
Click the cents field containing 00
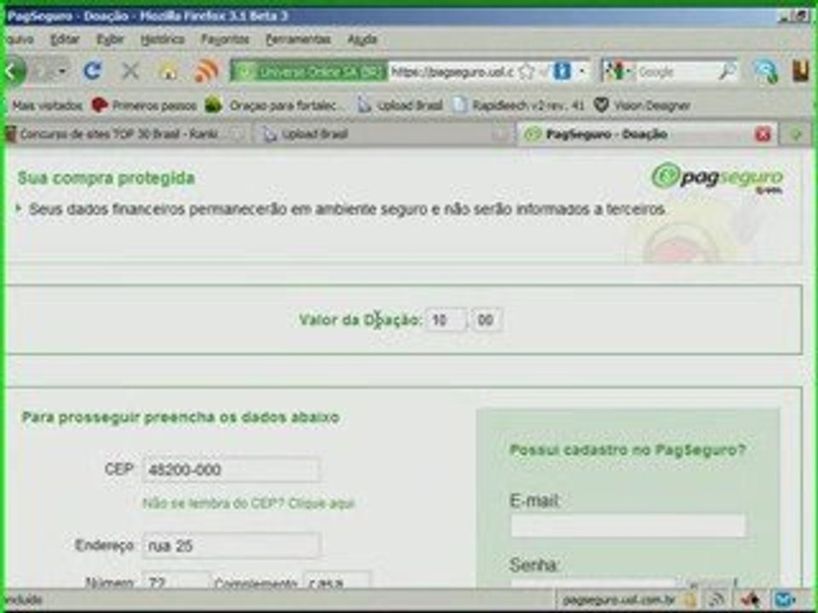[487, 320]
